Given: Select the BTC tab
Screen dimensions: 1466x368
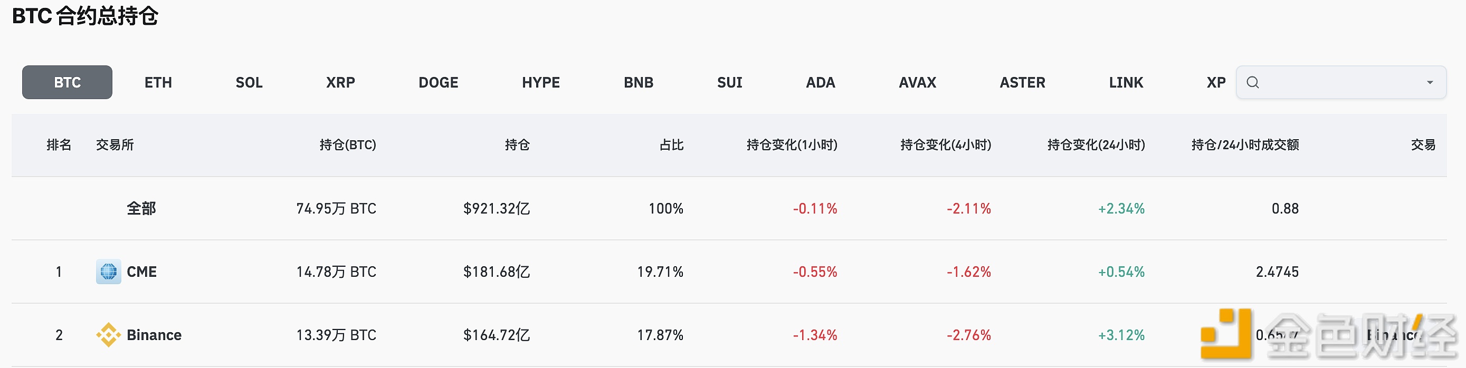Looking at the screenshot, I should click(x=67, y=82).
